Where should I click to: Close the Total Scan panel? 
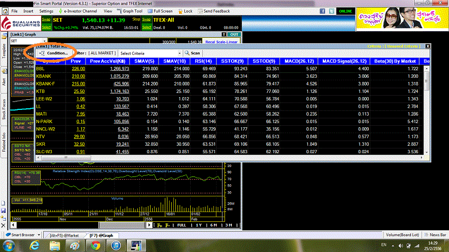coord(427,46)
